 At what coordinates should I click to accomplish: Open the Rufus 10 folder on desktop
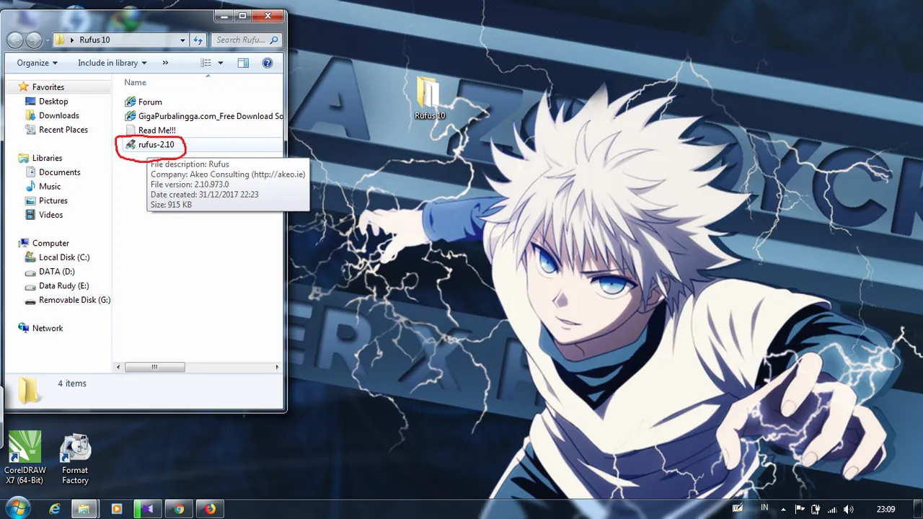pos(430,98)
